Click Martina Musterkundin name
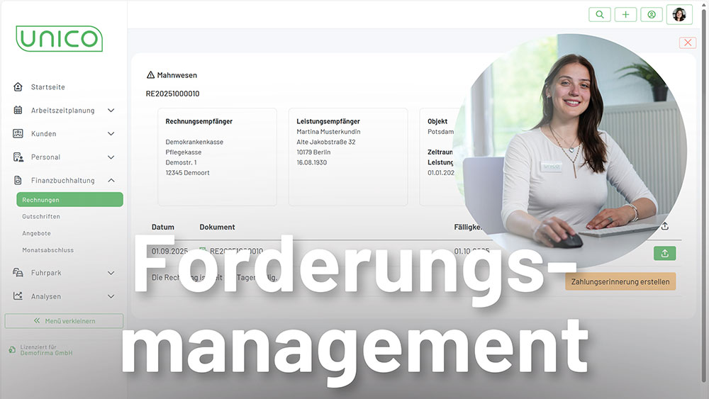This screenshot has height=399, width=709. tap(328, 132)
